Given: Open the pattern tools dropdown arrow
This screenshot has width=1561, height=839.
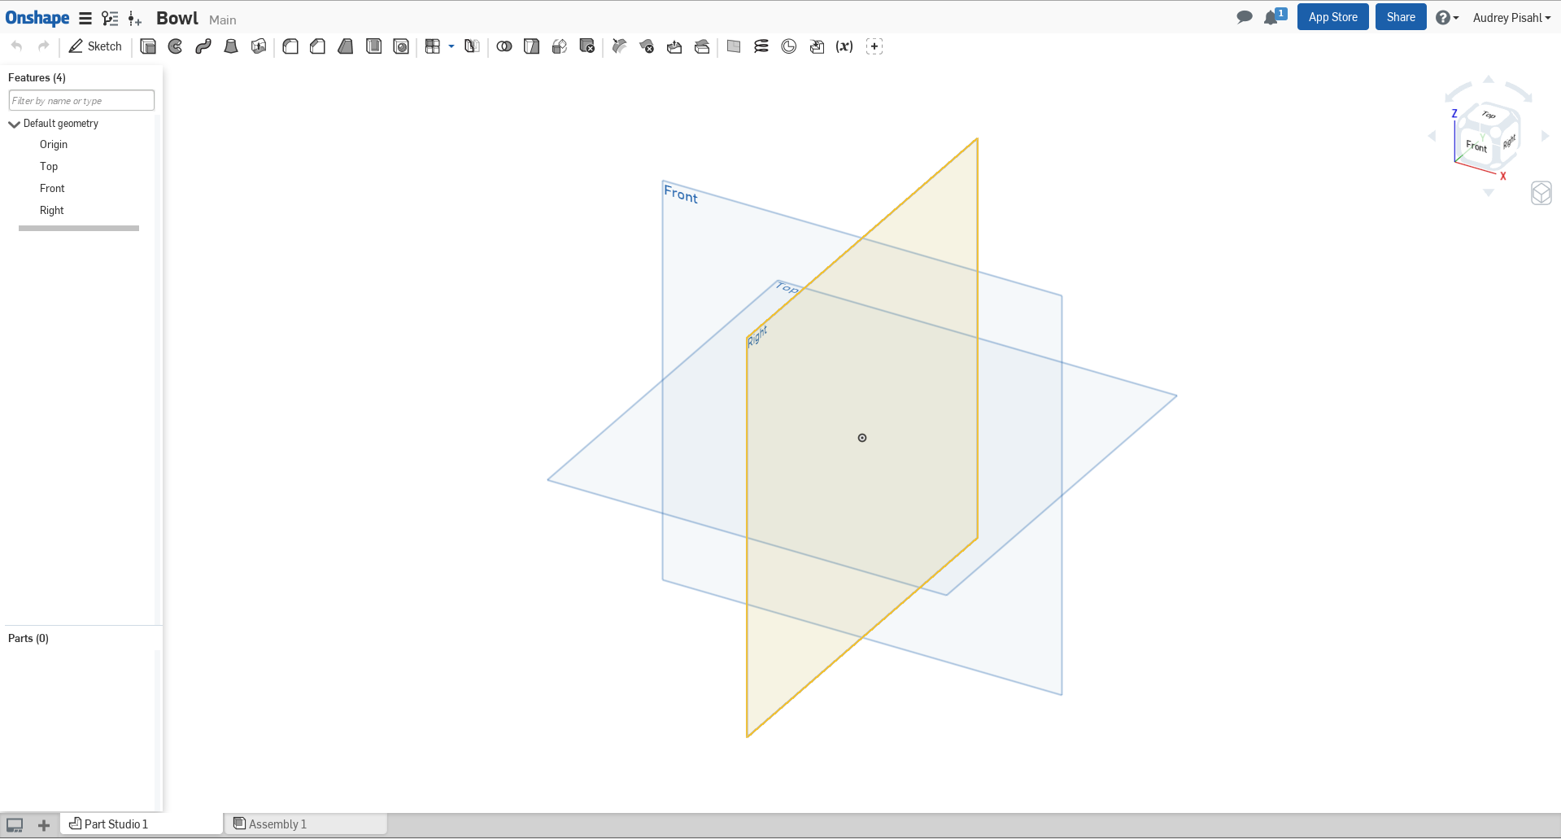Looking at the screenshot, I should click(x=451, y=46).
